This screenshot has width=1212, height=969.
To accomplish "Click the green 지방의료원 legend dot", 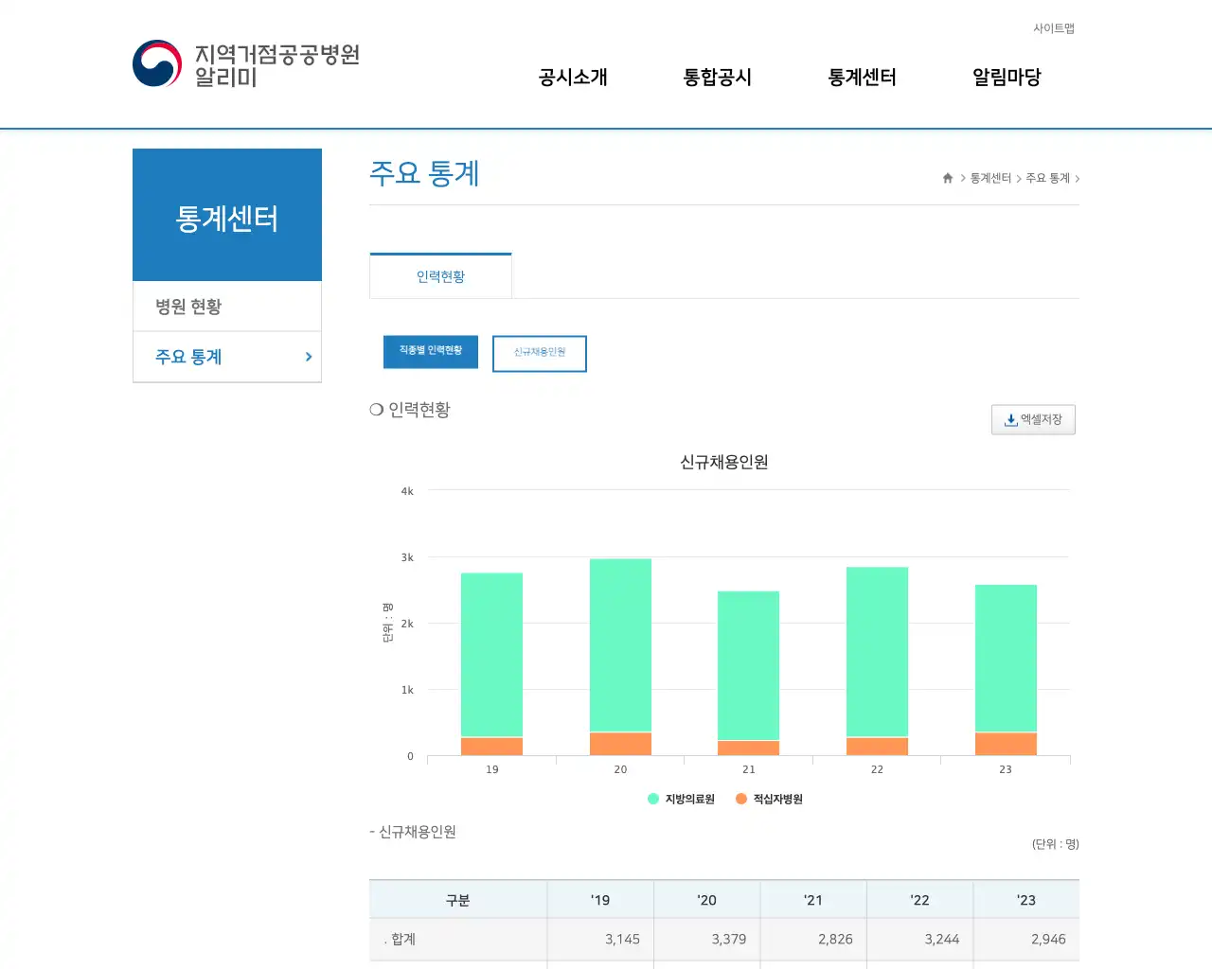I will (652, 799).
